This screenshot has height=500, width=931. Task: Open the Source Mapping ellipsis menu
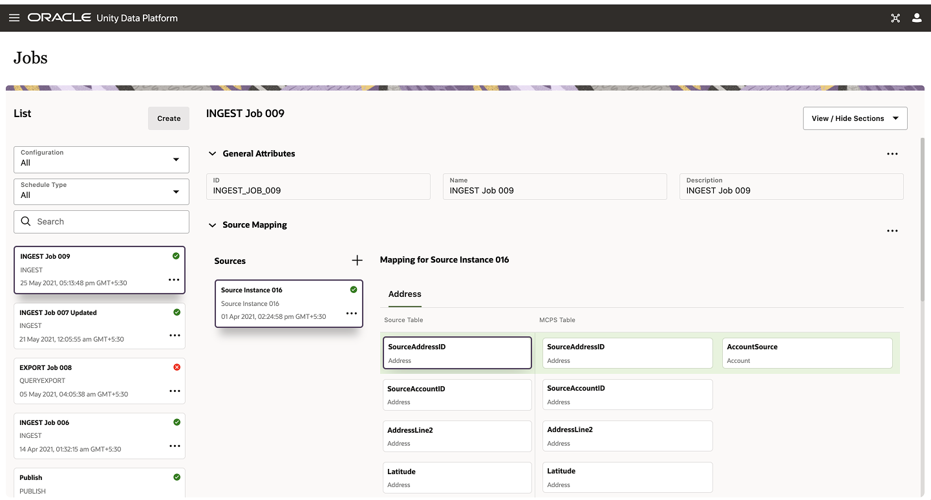(x=892, y=231)
